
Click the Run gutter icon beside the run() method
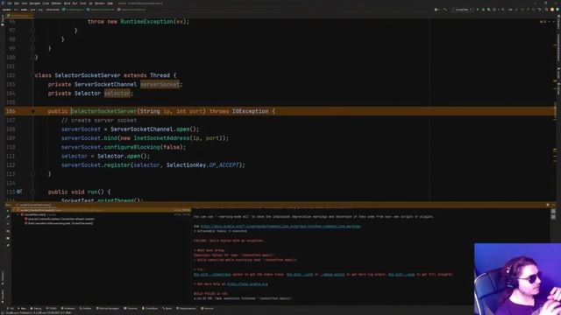click(18, 192)
